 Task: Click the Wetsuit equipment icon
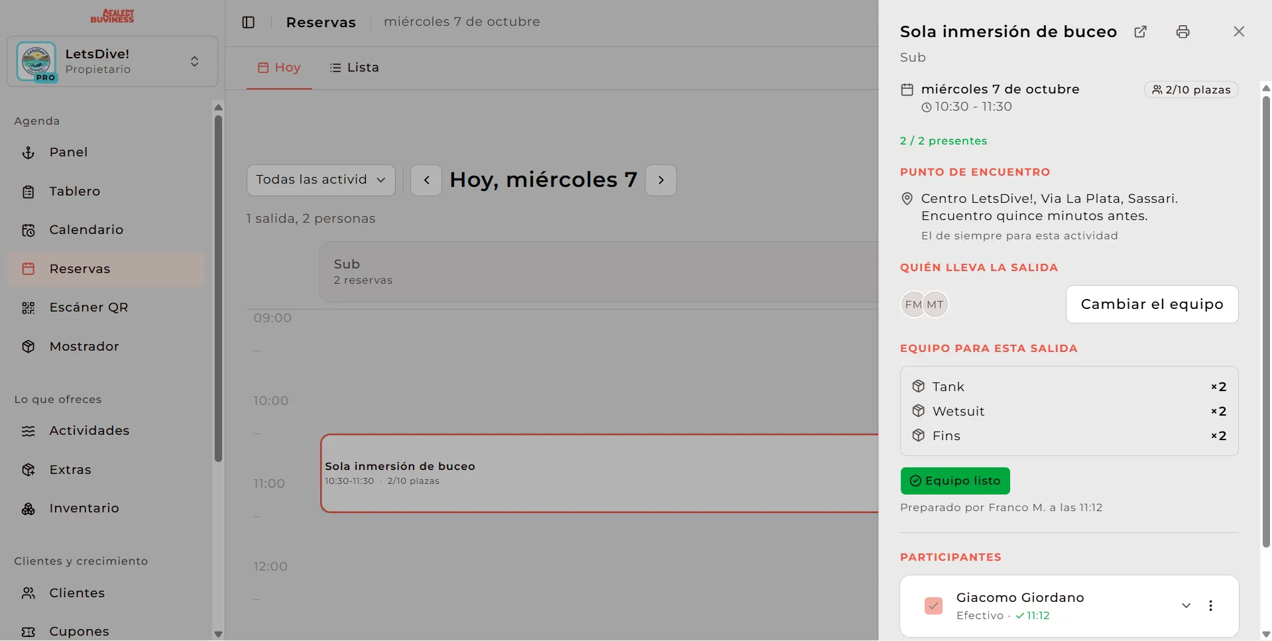coord(919,411)
